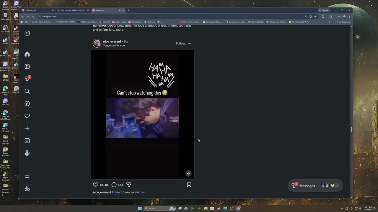The height and width of the screenshot is (212, 378).
Task: Share the nico_everard post
Action: click(129, 185)
